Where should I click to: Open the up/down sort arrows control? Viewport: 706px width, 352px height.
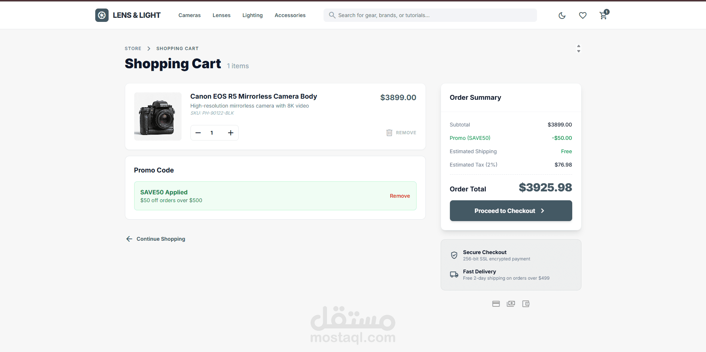(579, 49)
